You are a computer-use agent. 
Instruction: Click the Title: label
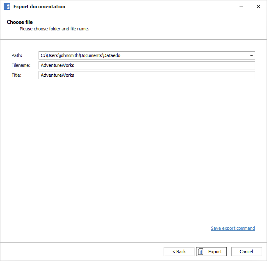click(16, 75)
